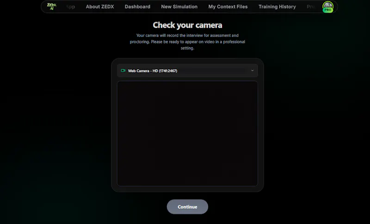Viewport: 370px width, 224px height.
Task: Expand the camera dropdown chevron
Action: (x=252, y=70)
